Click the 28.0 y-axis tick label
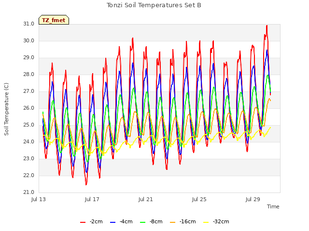This screenshot has height=231, width=309. pos(29,74)
